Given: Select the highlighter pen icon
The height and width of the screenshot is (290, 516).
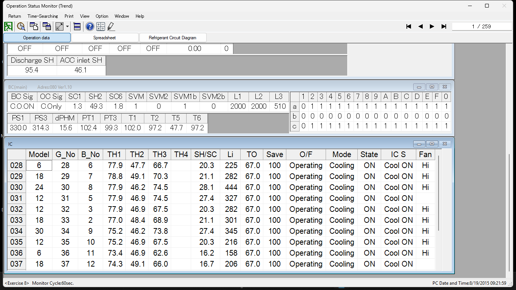Looking at the screenshot, I should (x=111, y=26).
